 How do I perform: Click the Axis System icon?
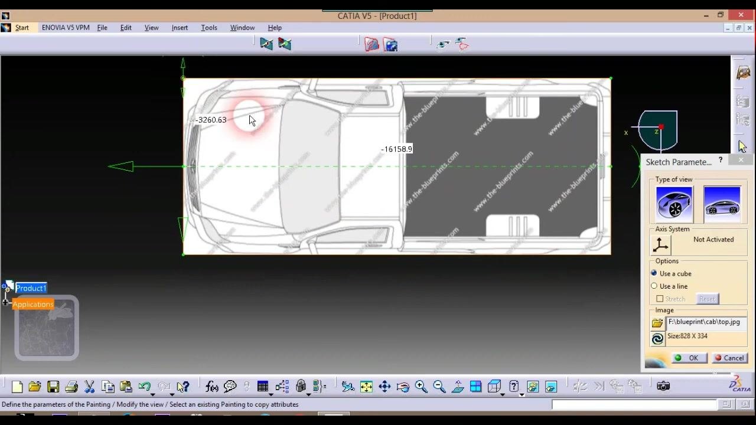pos(661,244)
